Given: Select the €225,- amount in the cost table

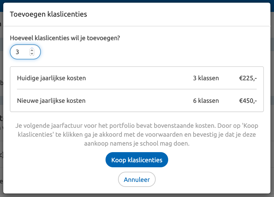Looking at the screenshot, I should point(248,78).
